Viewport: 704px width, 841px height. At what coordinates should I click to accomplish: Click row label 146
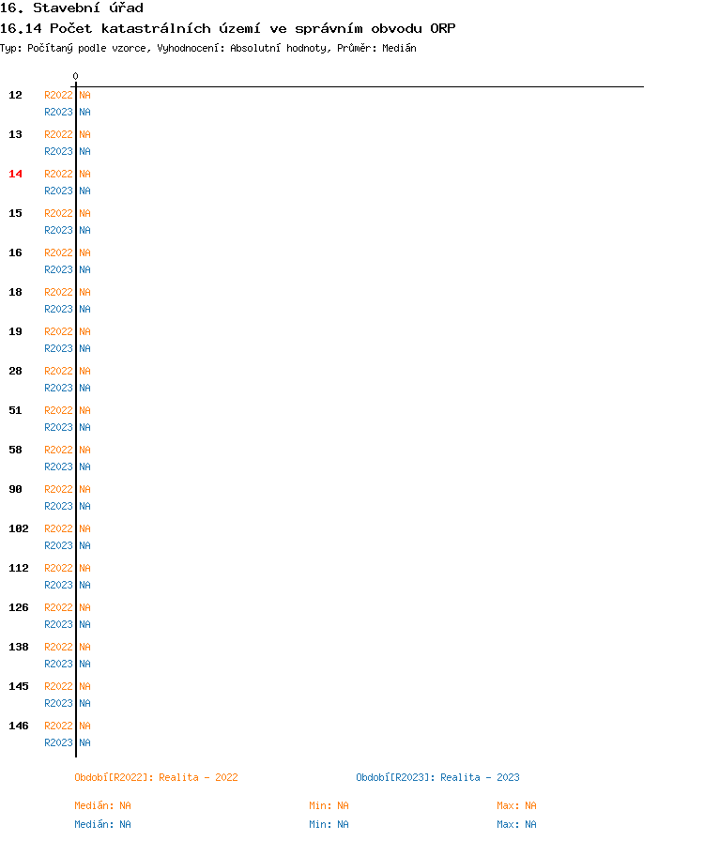coord(19,726)
